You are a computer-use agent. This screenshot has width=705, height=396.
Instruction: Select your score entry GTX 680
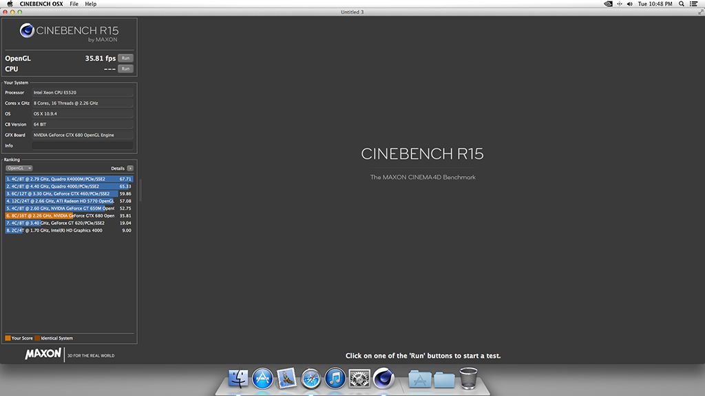click(70, 215)
